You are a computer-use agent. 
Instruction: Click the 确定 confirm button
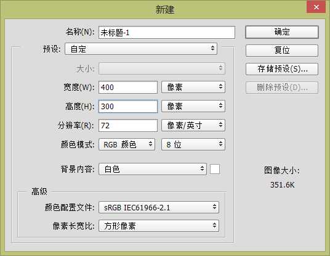(x=282, y=32)
